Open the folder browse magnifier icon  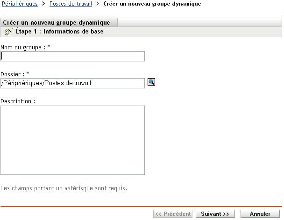(x=151, y=82)
